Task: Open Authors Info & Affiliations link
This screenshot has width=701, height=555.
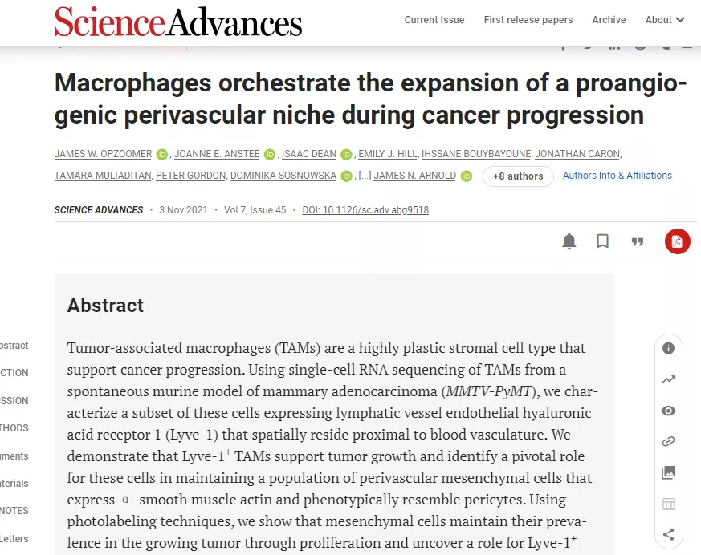Action: pos(617,176)
